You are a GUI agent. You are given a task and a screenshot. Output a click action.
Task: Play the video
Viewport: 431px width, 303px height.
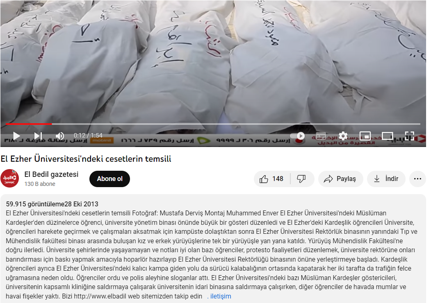coord(16,136)
